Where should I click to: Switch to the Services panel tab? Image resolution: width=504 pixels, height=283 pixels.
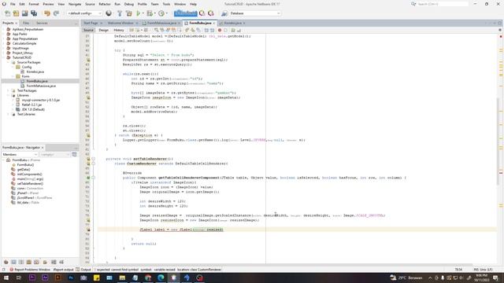tap(42, 23)
